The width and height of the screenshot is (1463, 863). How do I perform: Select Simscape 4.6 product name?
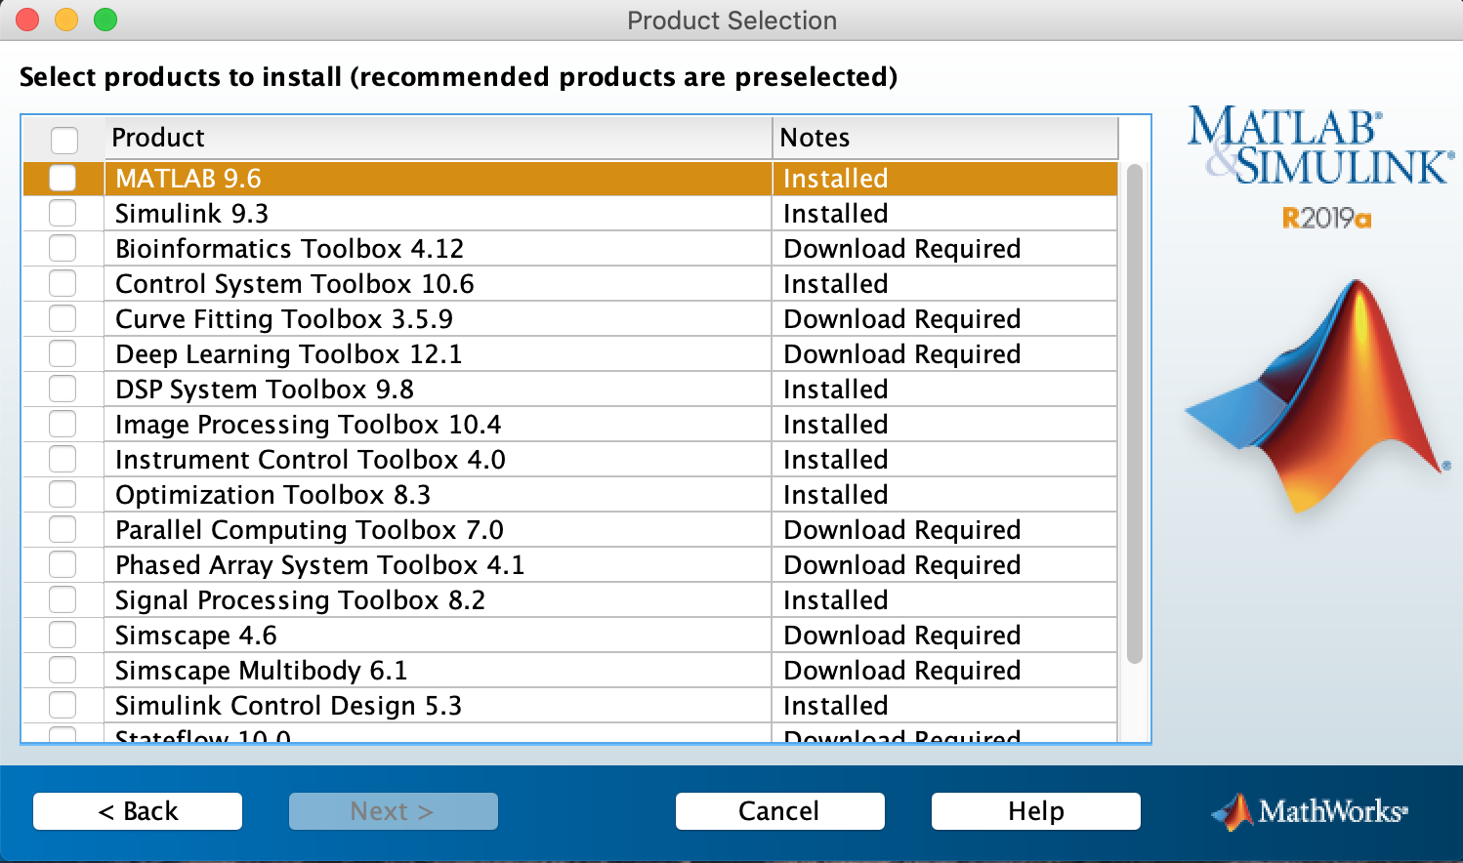pos(196,636)
